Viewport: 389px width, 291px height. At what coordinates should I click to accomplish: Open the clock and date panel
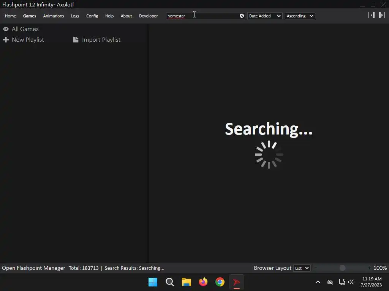click(372, 282)
